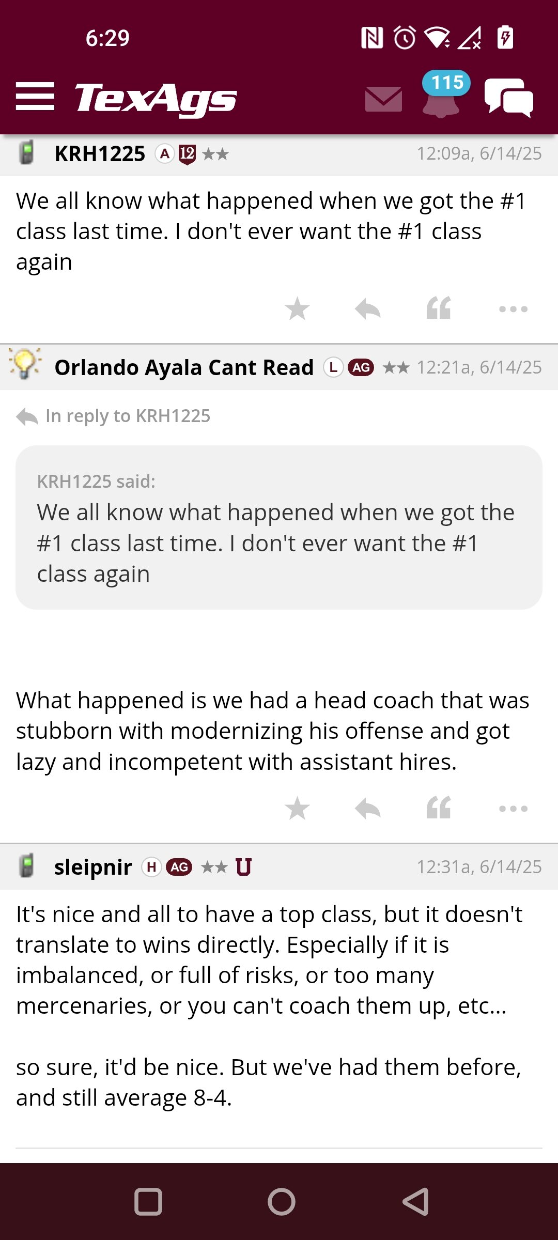Viewport: 558px width, 1240px height.
Task: Open the mail envelope inbox
Action: [383, 99]
